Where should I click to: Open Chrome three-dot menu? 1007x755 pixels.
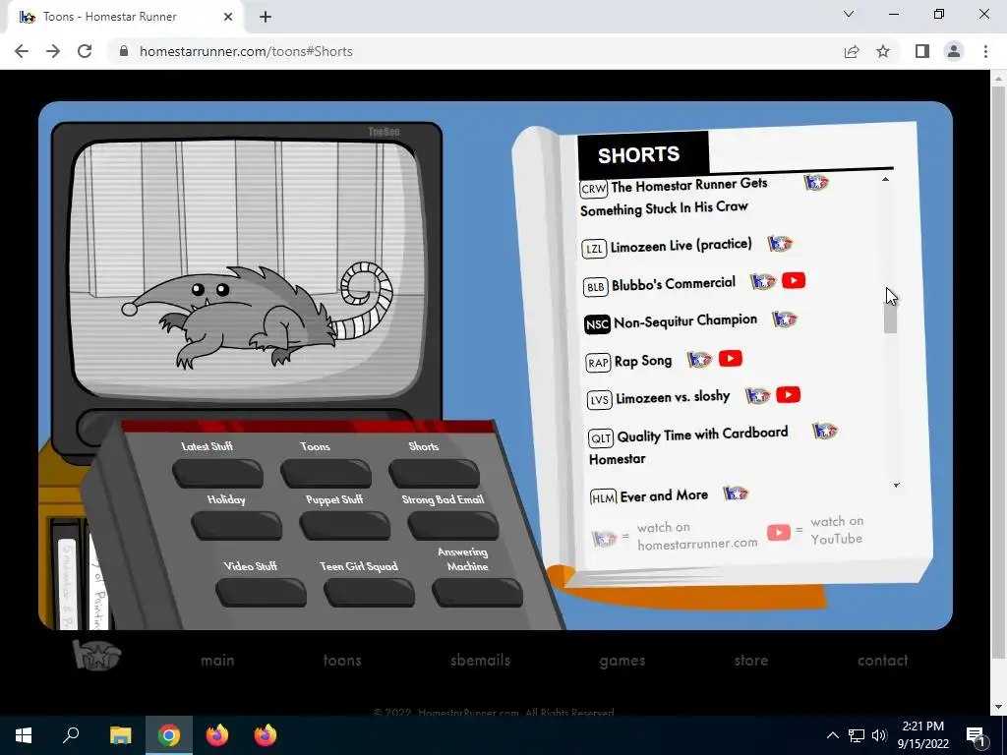pos(985,51)
